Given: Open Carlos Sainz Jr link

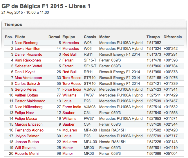Looking at the screenshot, I should pos(28,83).
